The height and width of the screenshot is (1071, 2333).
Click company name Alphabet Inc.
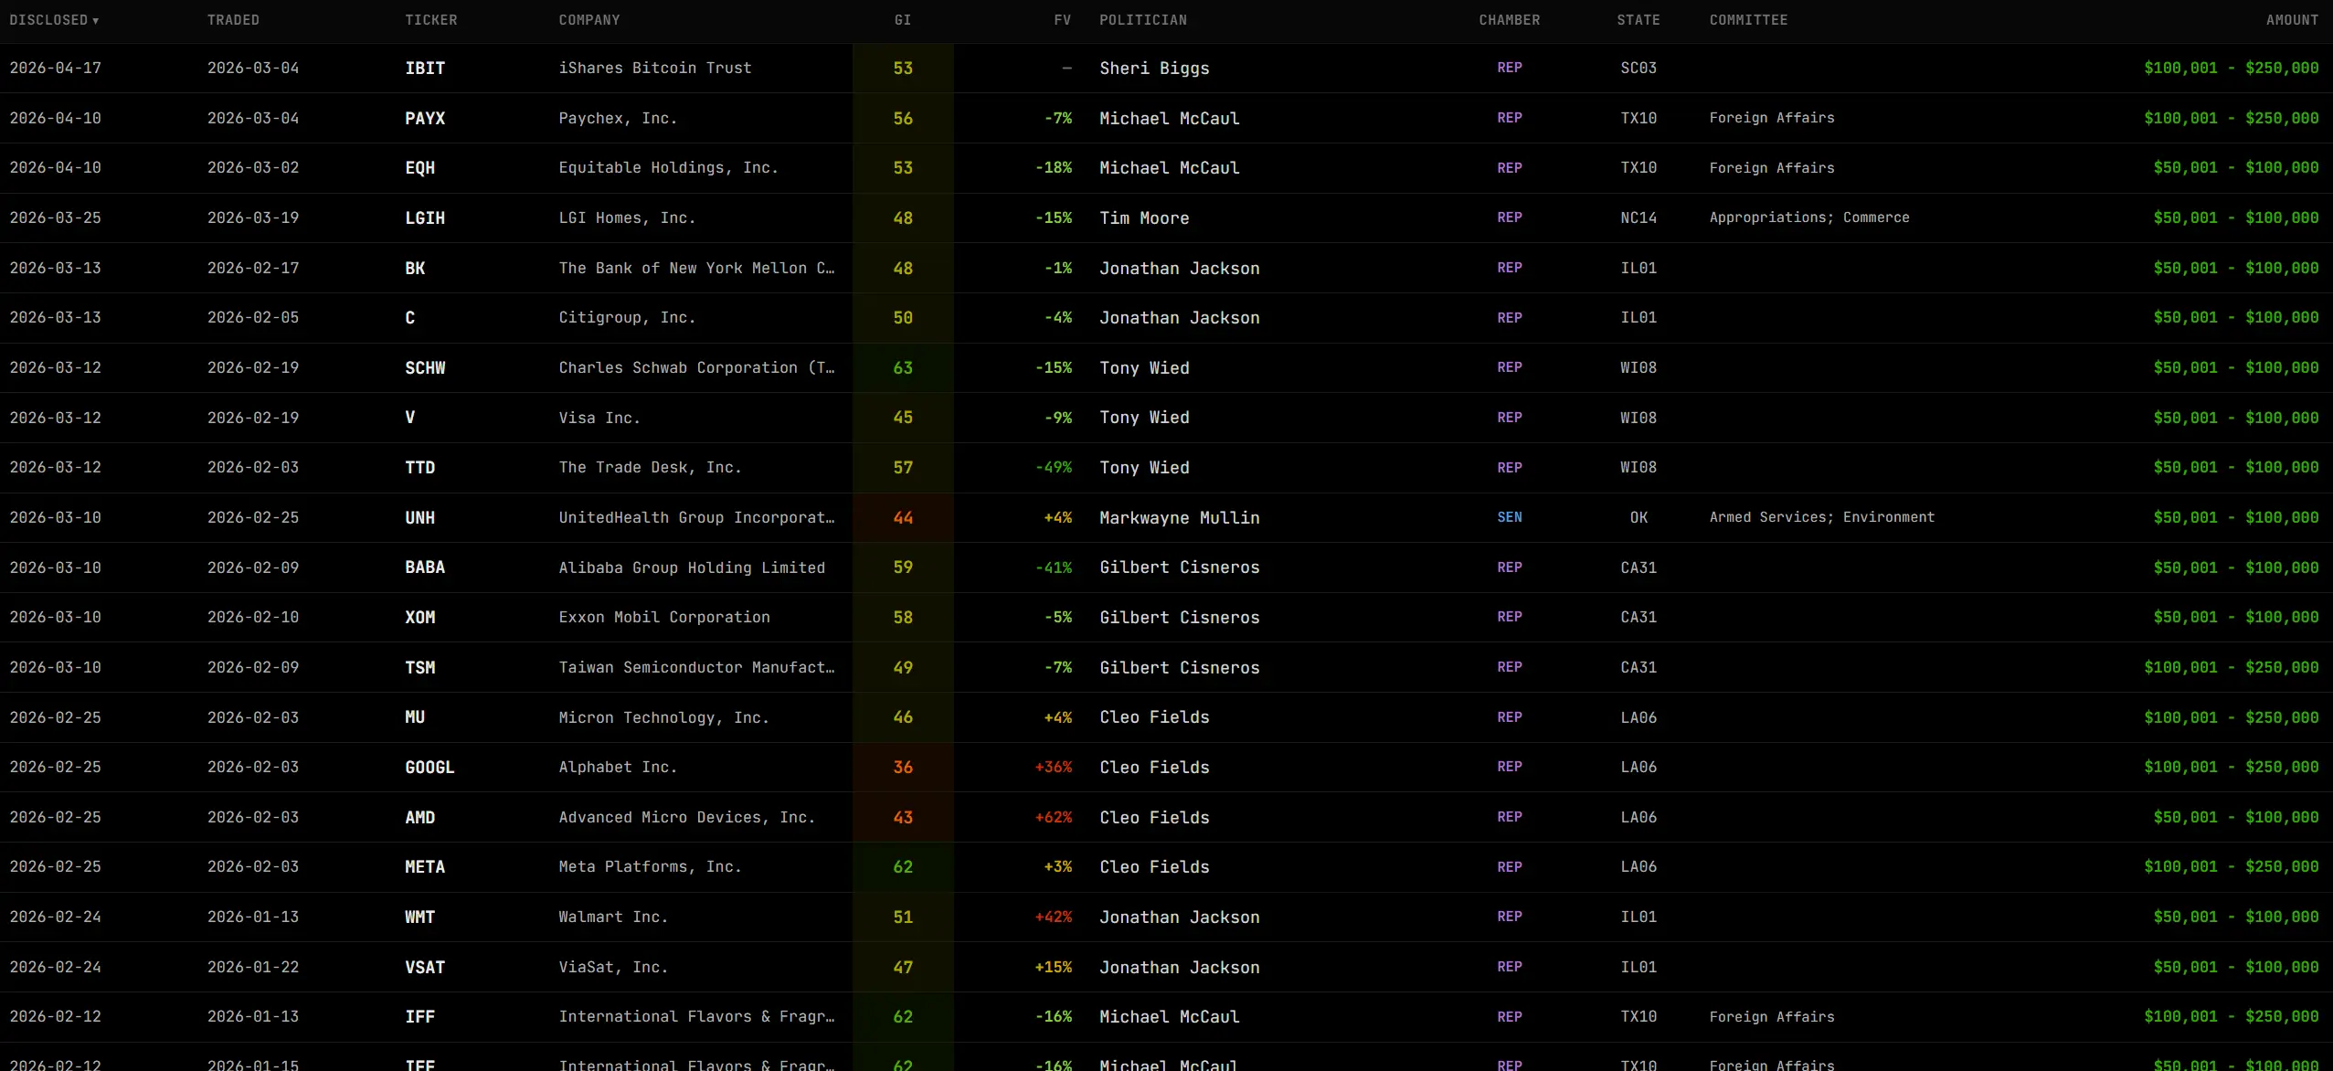618,768
